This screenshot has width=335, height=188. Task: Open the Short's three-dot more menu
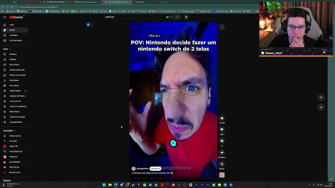(x=222, y=27)
